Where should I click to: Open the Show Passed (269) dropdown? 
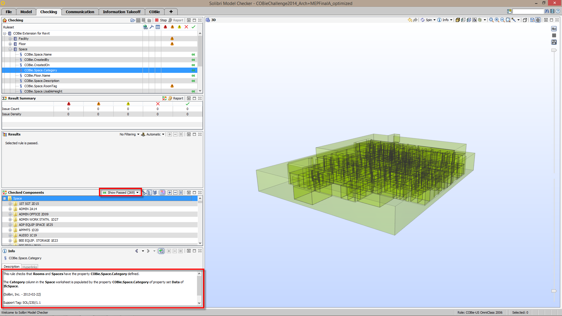tap(121, 193)
